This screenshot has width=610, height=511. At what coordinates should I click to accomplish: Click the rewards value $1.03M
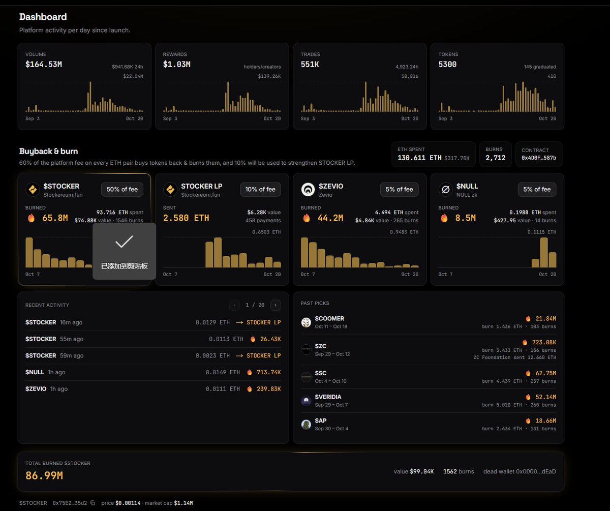point(176,65)
